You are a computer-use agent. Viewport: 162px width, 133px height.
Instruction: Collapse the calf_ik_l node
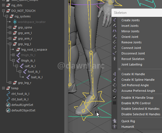(x=17, y=66)
